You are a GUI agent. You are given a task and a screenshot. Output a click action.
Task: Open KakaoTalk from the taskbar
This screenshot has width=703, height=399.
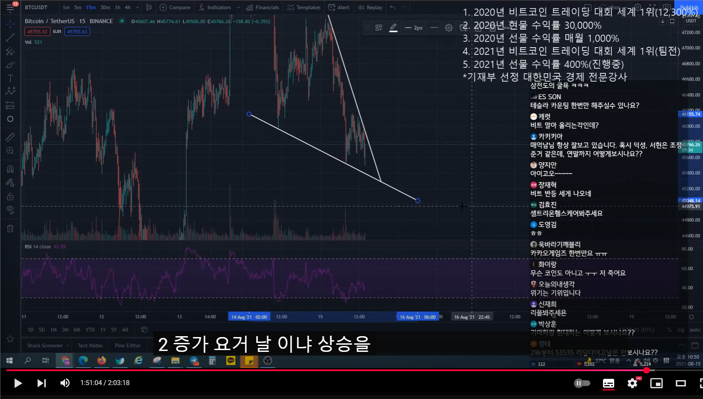231,360
